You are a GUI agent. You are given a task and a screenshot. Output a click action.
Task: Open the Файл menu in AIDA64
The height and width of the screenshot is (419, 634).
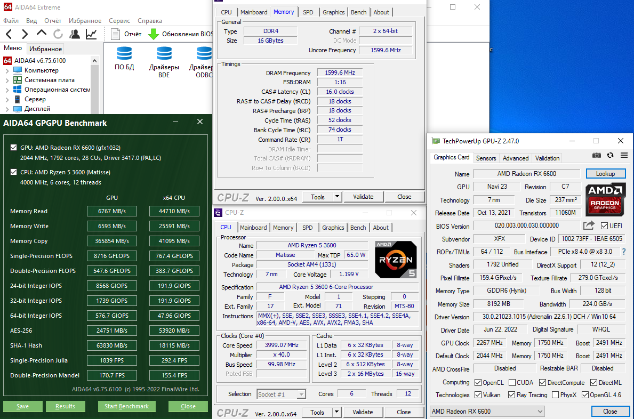click(x=11, y=21)
